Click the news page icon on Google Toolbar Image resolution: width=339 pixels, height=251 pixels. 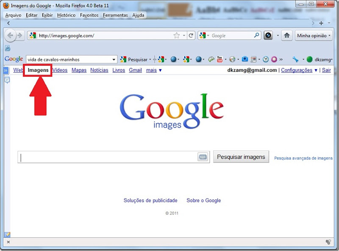point(253,59)
